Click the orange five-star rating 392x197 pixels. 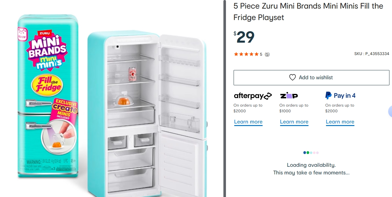[246, 54]
